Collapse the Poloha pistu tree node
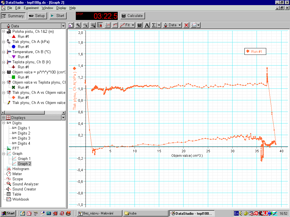This screenshot has height=217, width=290. [x=4, y=31]
